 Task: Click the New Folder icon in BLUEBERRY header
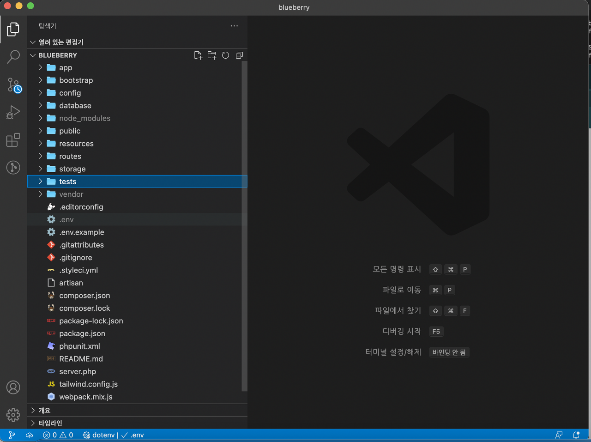[212, 55]
